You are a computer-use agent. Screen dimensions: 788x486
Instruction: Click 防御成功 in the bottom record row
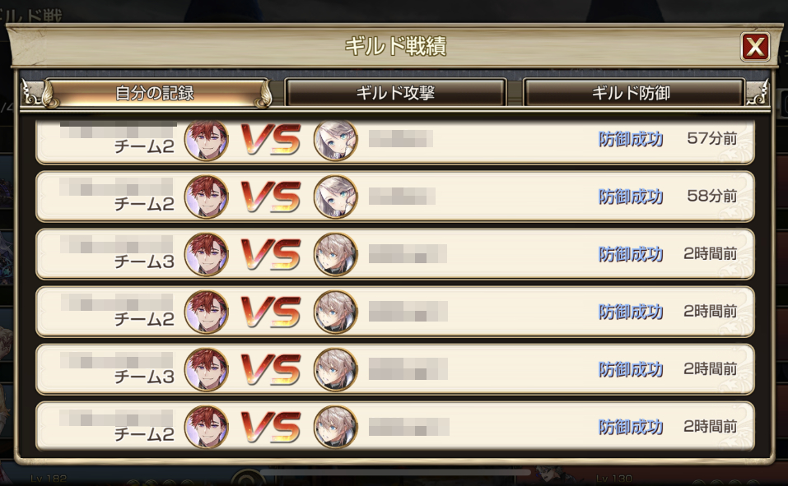click(631, 427)
